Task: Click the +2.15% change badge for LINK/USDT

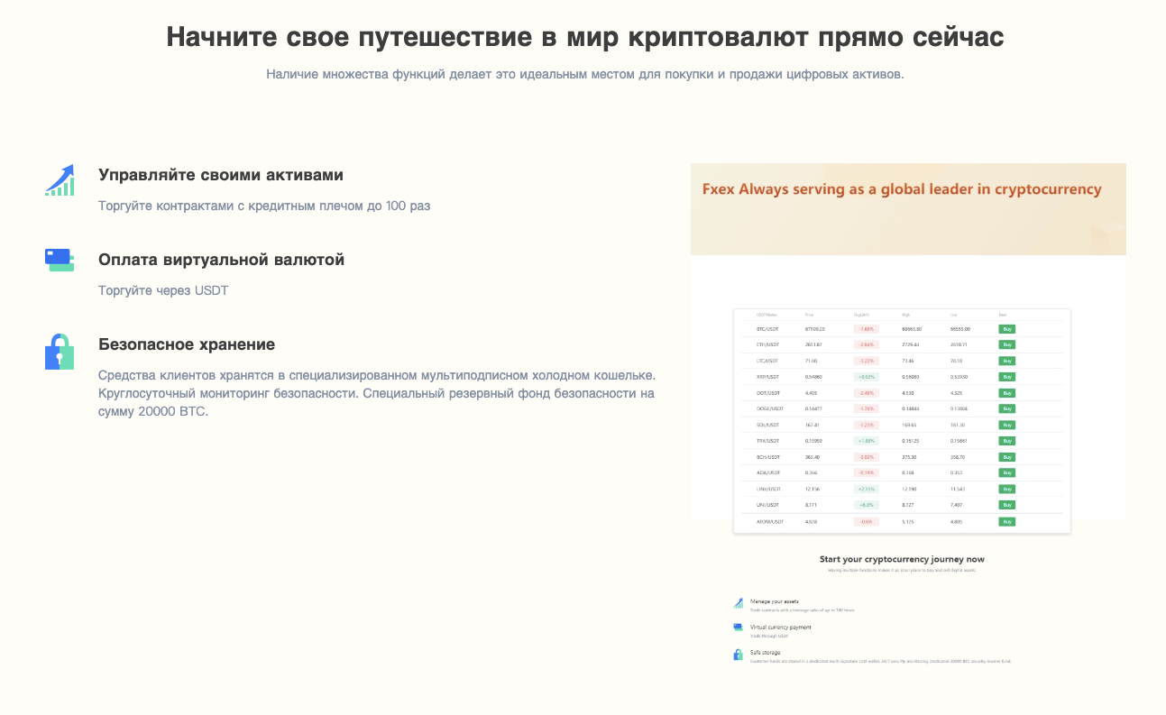Action: click(866, 489)
